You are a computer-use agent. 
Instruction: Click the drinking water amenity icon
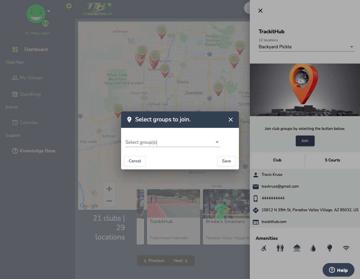pyautogui.click(x=313, y=248)
